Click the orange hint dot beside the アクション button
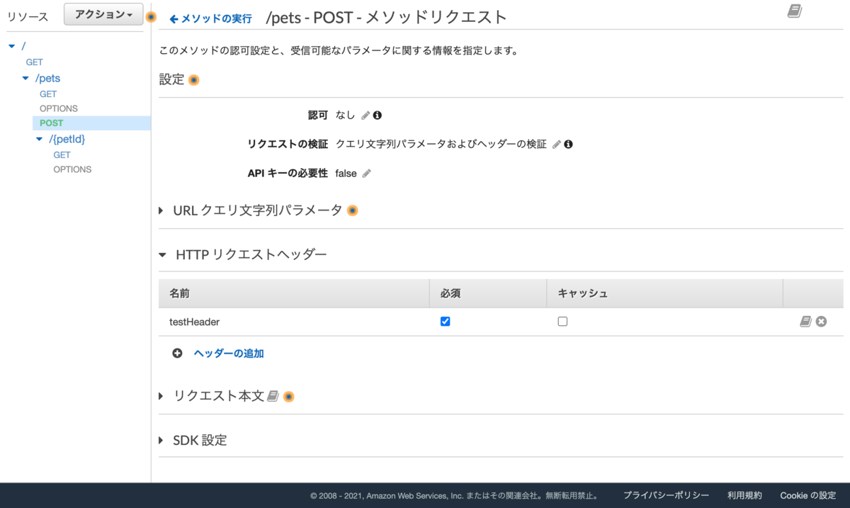Screen dimensions: 850x508 coord(151,17)
